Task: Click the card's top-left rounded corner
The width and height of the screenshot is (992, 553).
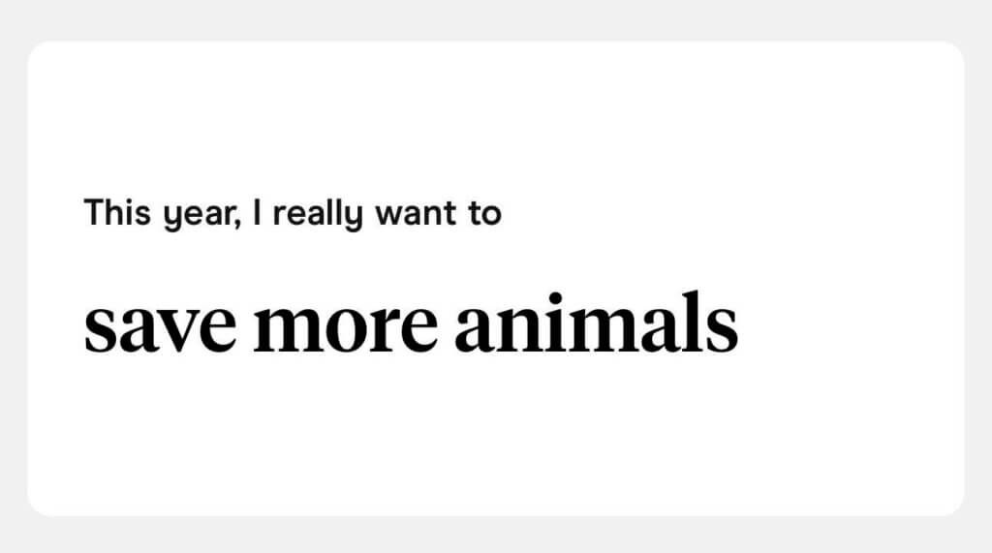Action: [x=37, y=50]
